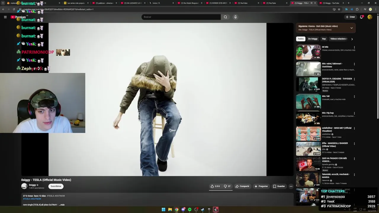The width and height of the screenshot is (379, 213).
Task: Open uzielisilver MISS ME? thumbnail
Action: 308,133
